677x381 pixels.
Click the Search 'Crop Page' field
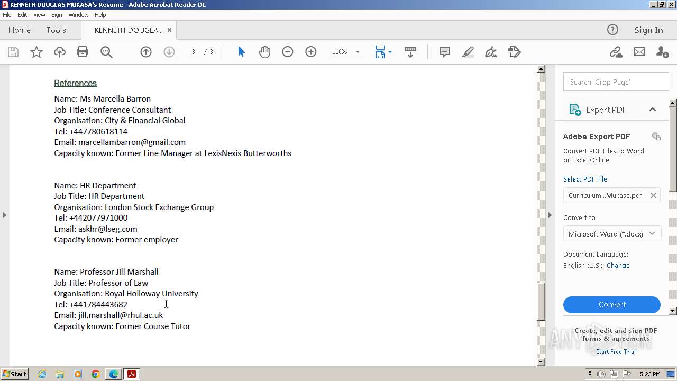[616, 82]
